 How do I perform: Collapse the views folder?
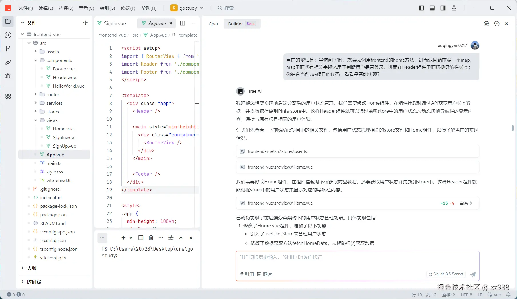coord(35,120)
